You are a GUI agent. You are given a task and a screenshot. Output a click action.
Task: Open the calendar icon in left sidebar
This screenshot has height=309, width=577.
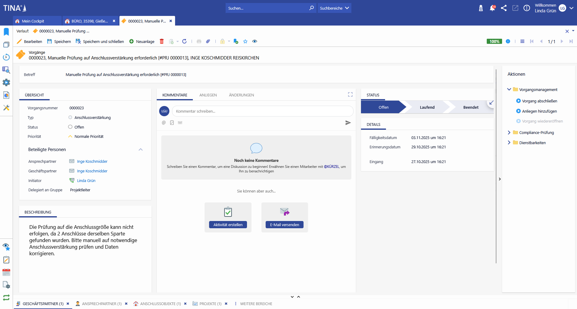tap(6, 272)
